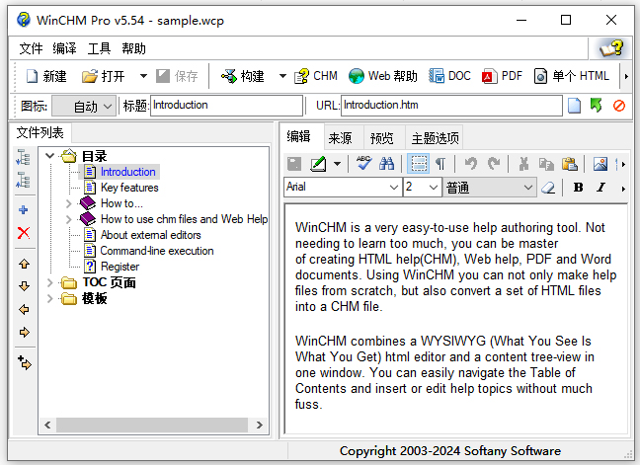Open the 图标 自动 dropdown

point(85,106)
